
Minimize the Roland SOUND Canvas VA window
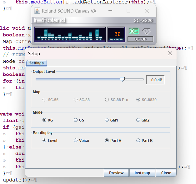pos(110,11)
